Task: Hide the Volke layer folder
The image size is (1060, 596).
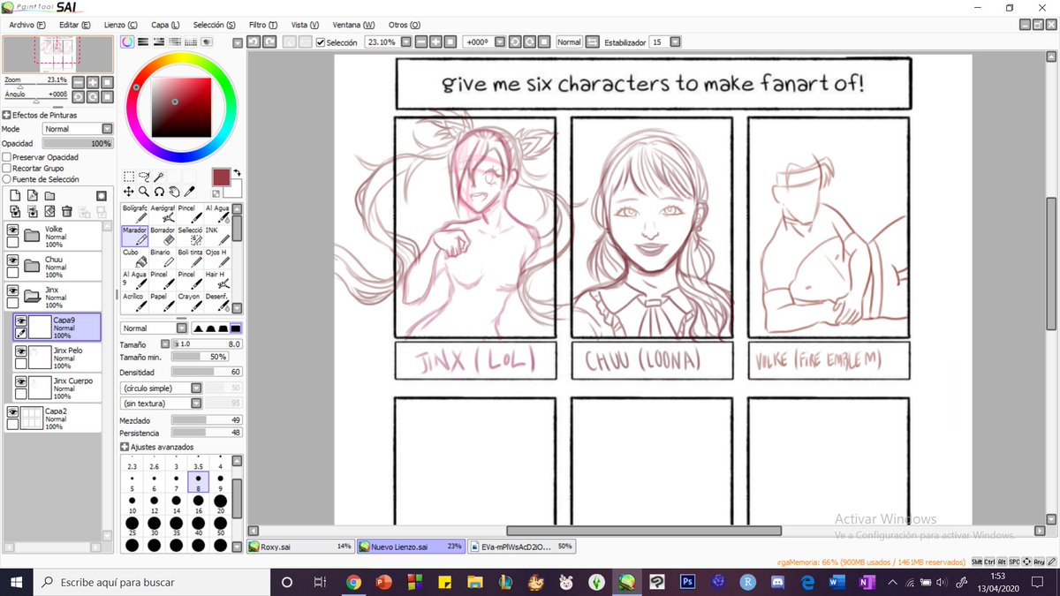Action: point(13,230)
